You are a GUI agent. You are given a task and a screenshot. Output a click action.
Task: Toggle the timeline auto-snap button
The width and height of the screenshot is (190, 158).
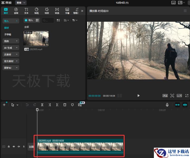pyautogui.click(x=185, y=105)
